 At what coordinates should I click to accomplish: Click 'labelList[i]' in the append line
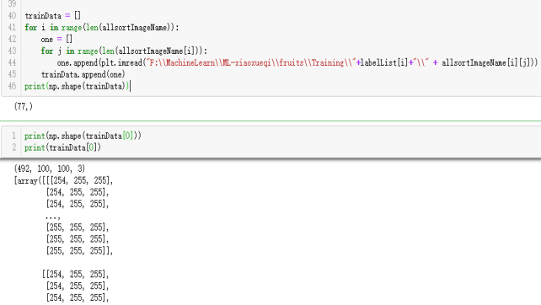pos(384,63)
